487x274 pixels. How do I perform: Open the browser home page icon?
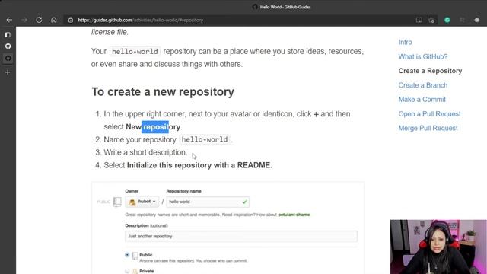coord(54,20)
